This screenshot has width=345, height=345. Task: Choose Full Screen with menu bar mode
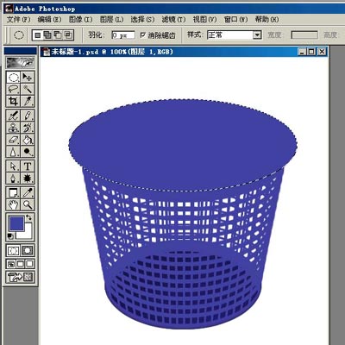(x=21, y=264)
